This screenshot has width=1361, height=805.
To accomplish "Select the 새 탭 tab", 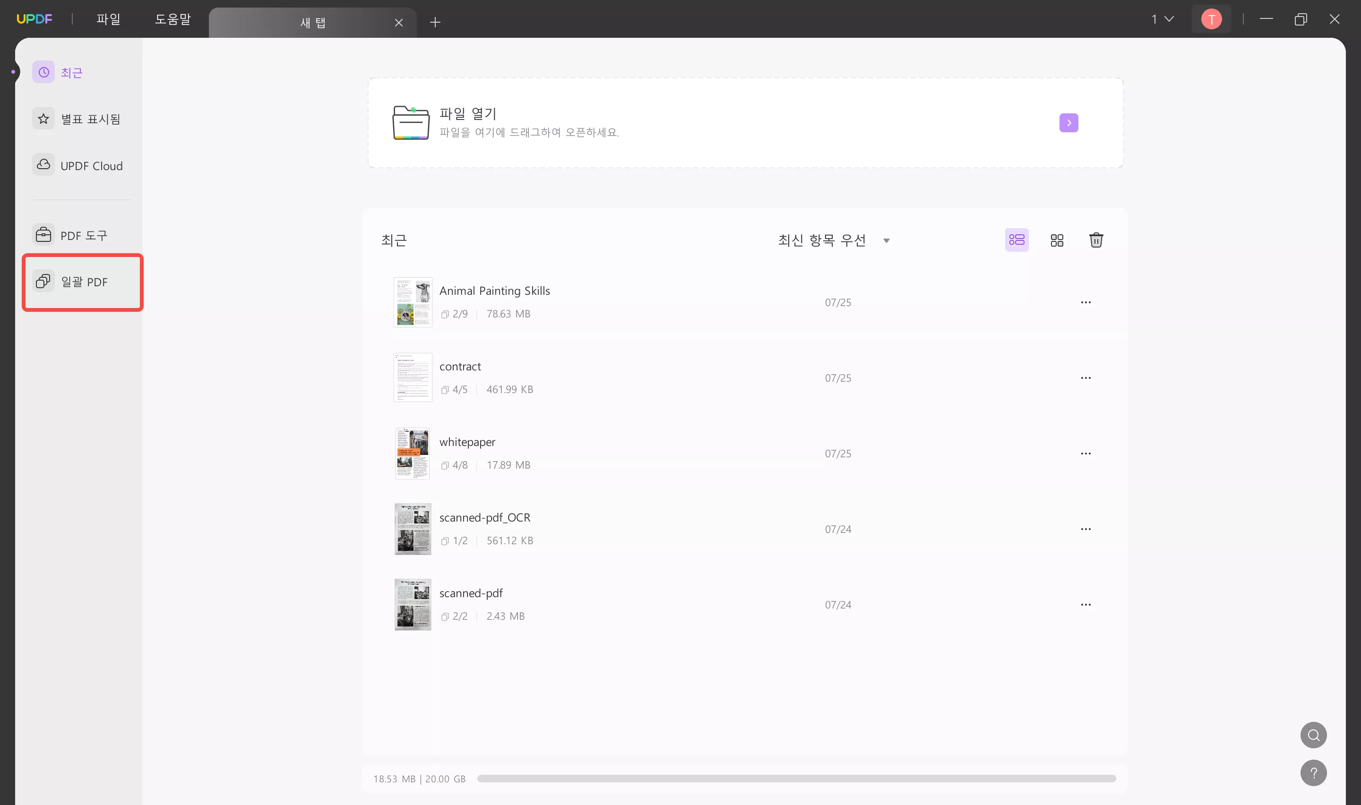I will click(x=312, y=22).
